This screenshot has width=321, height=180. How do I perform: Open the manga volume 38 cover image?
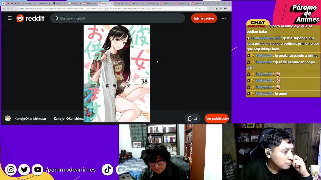(x=117, y=73)
